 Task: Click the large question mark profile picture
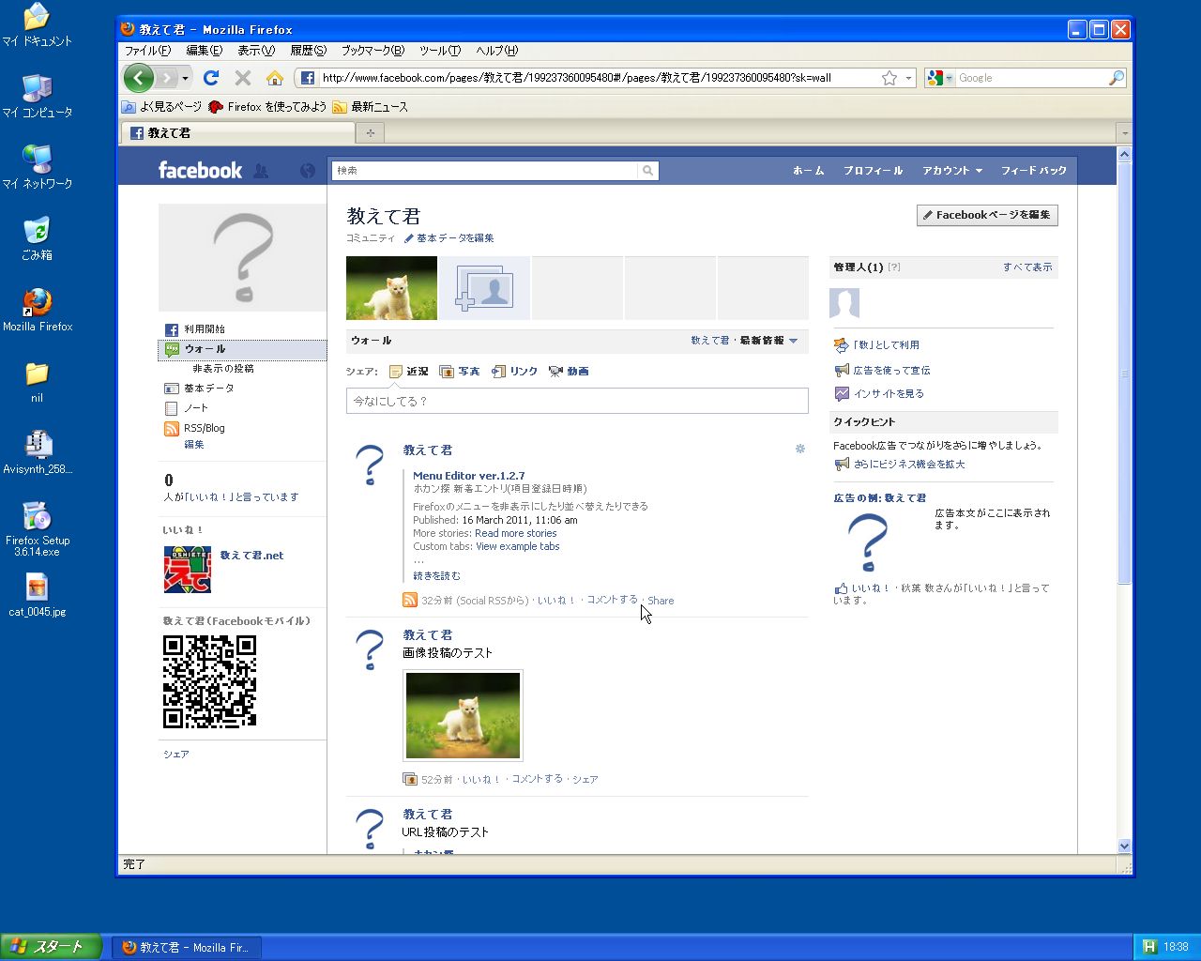pos(242,257)
